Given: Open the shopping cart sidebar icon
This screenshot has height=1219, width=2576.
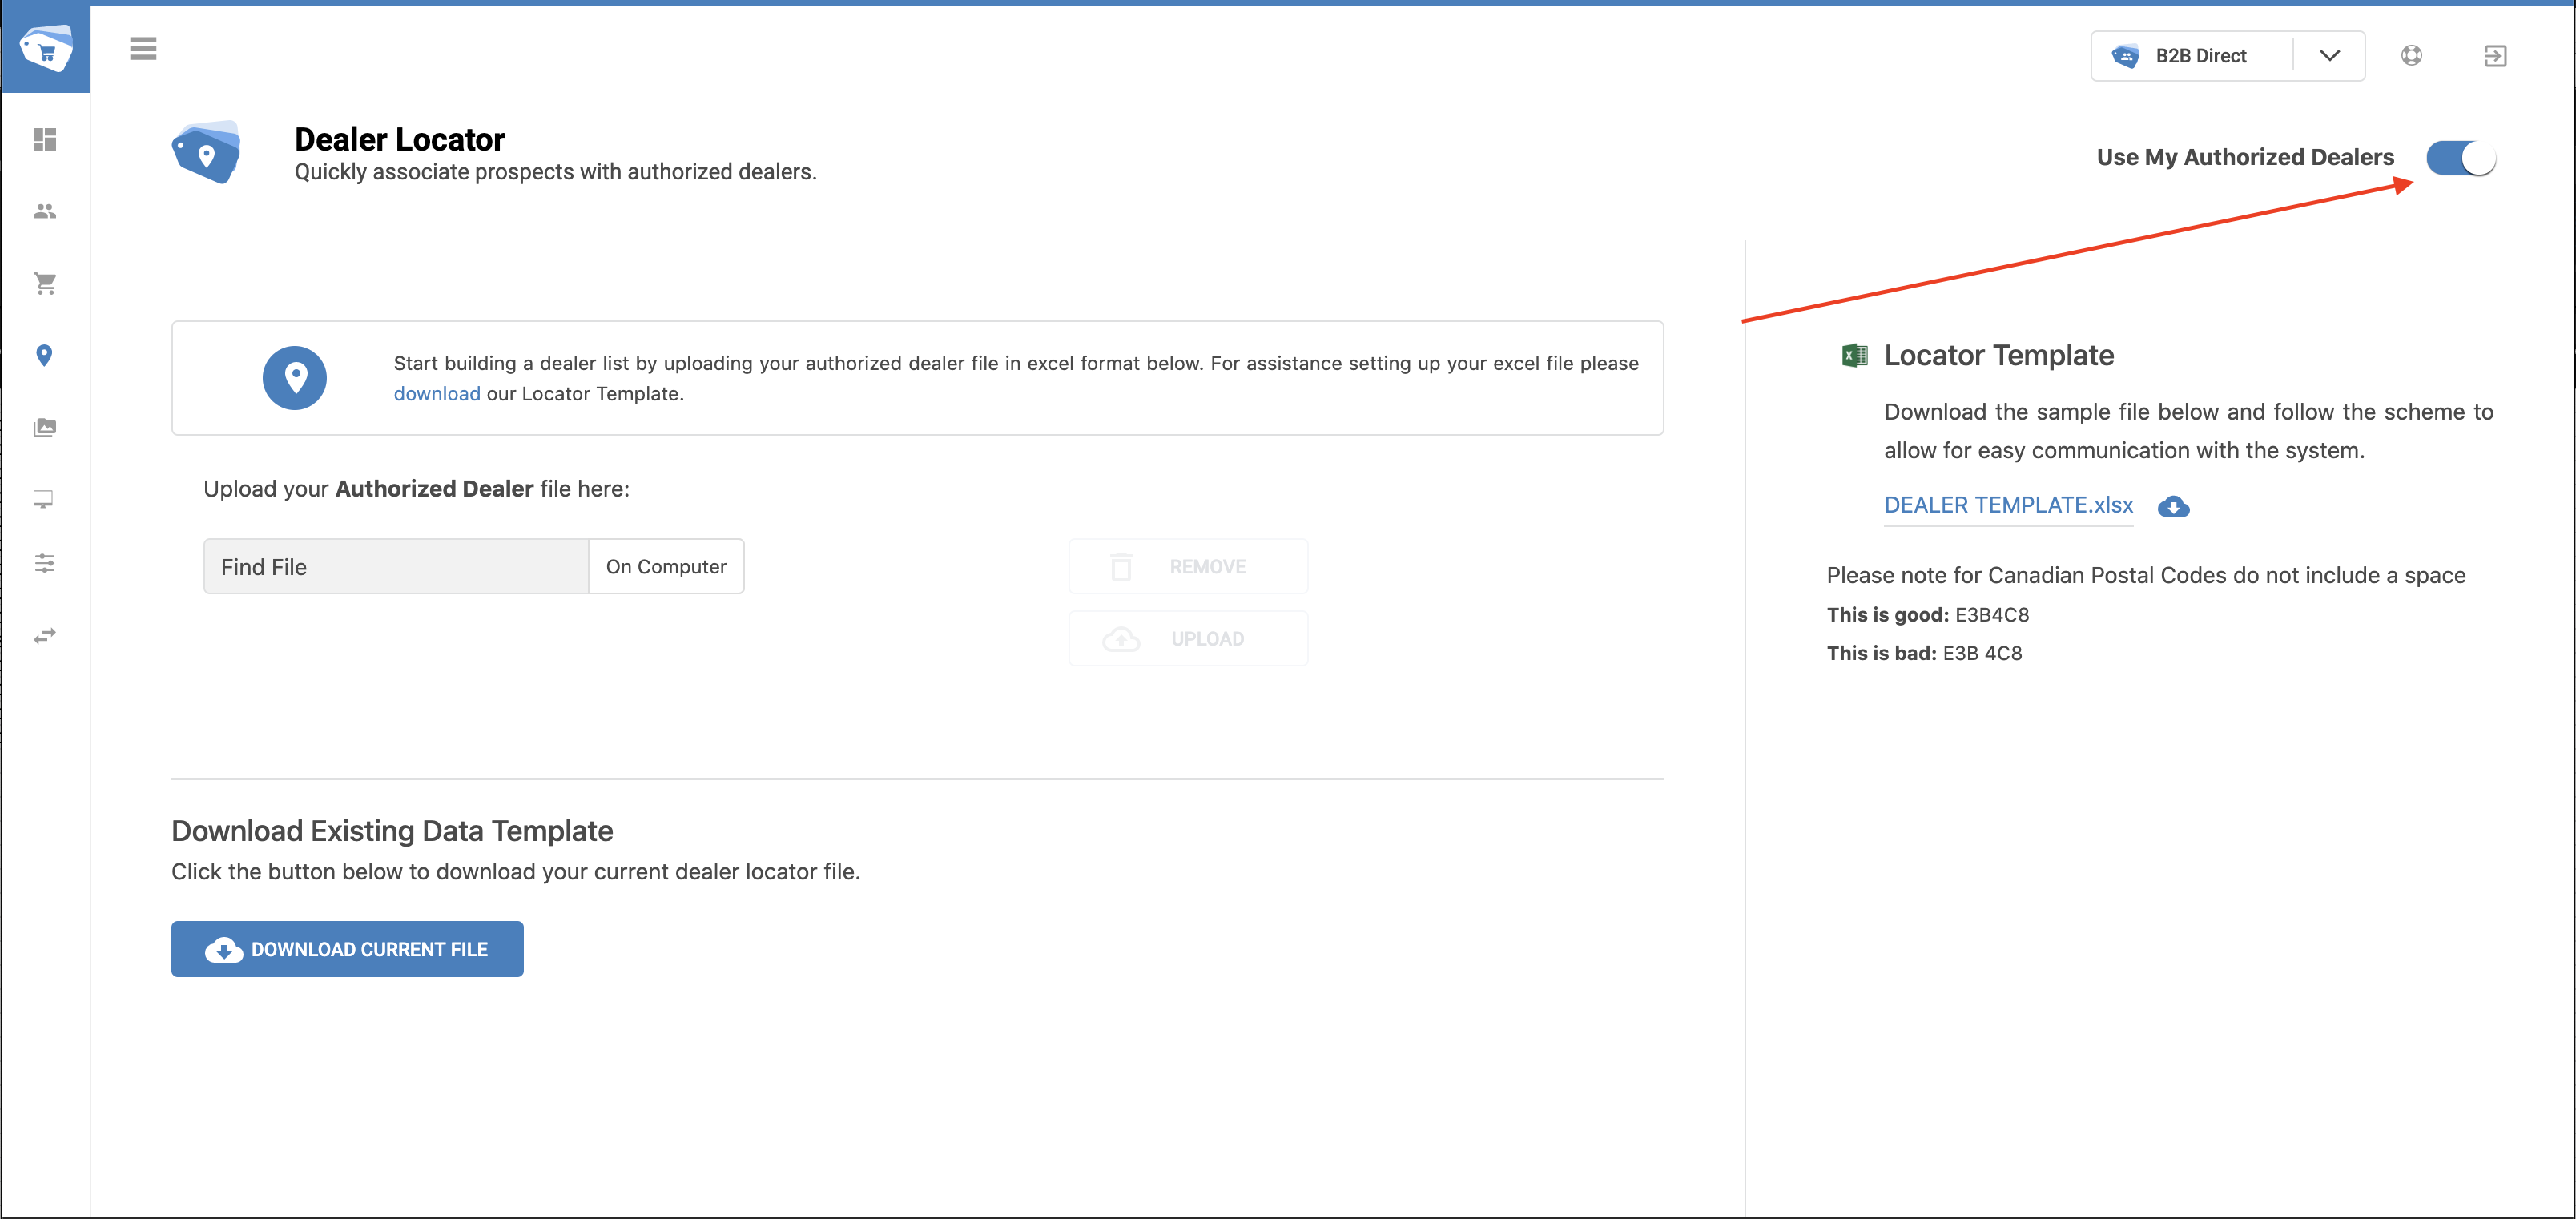Looking at the screenshot, I should tap(45, 283).
